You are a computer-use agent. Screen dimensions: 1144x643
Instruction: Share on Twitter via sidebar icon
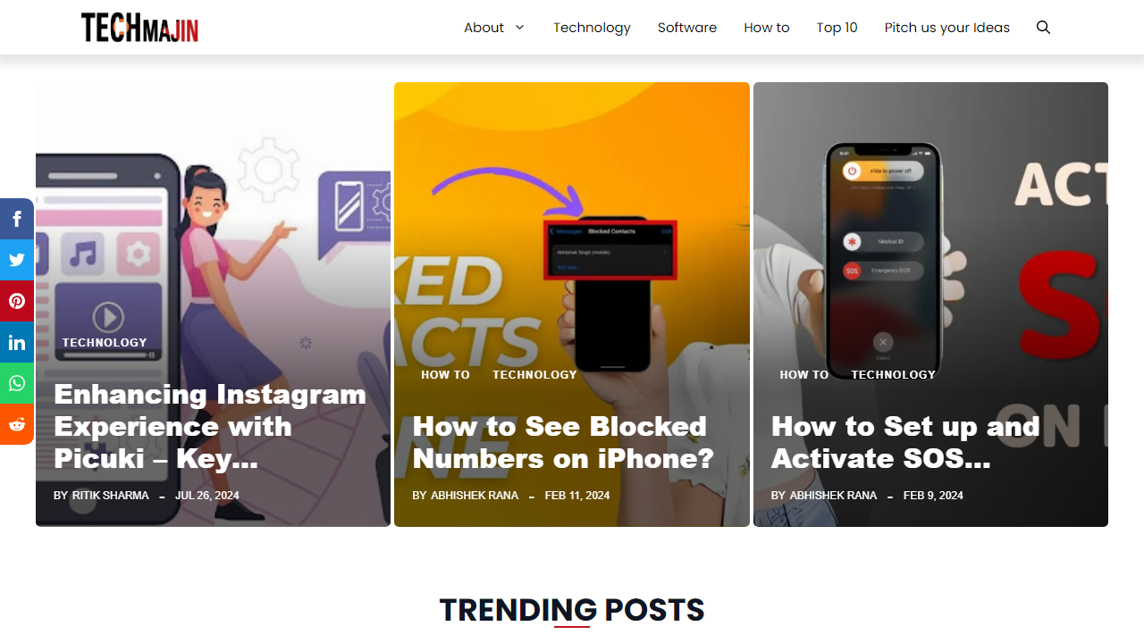point(17,260)
